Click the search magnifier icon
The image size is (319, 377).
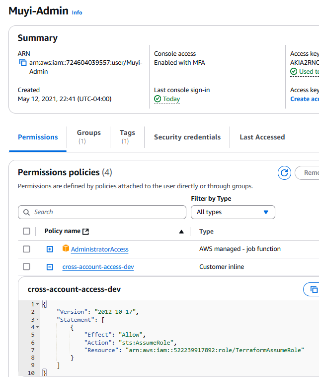coord(26,212)
